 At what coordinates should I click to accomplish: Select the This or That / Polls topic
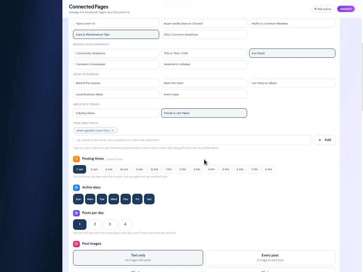pyautogui.click(x=204, y=53)
